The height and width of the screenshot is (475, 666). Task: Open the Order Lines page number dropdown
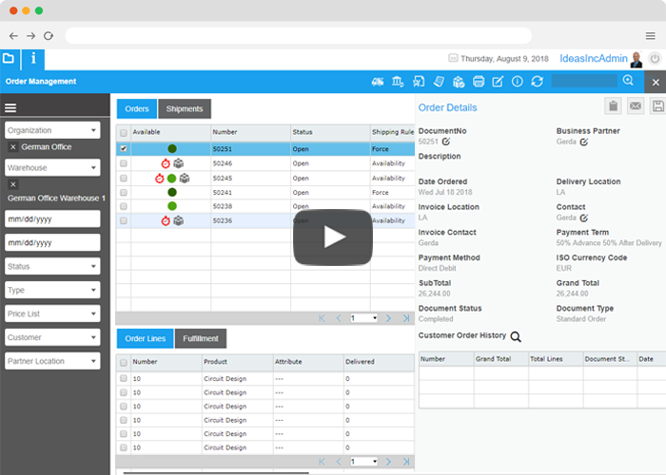(364, 462)
